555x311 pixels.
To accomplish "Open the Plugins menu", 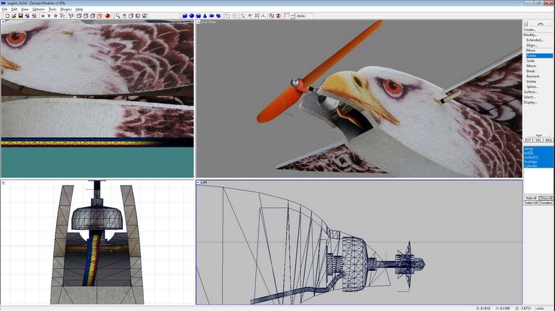I will [66, 9].
